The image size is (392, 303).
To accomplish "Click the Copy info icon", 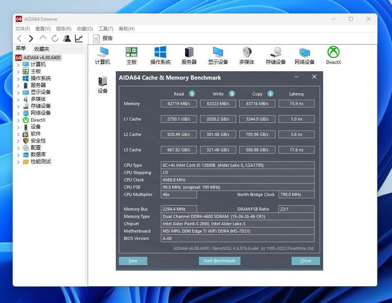I will tap(270, 94).
